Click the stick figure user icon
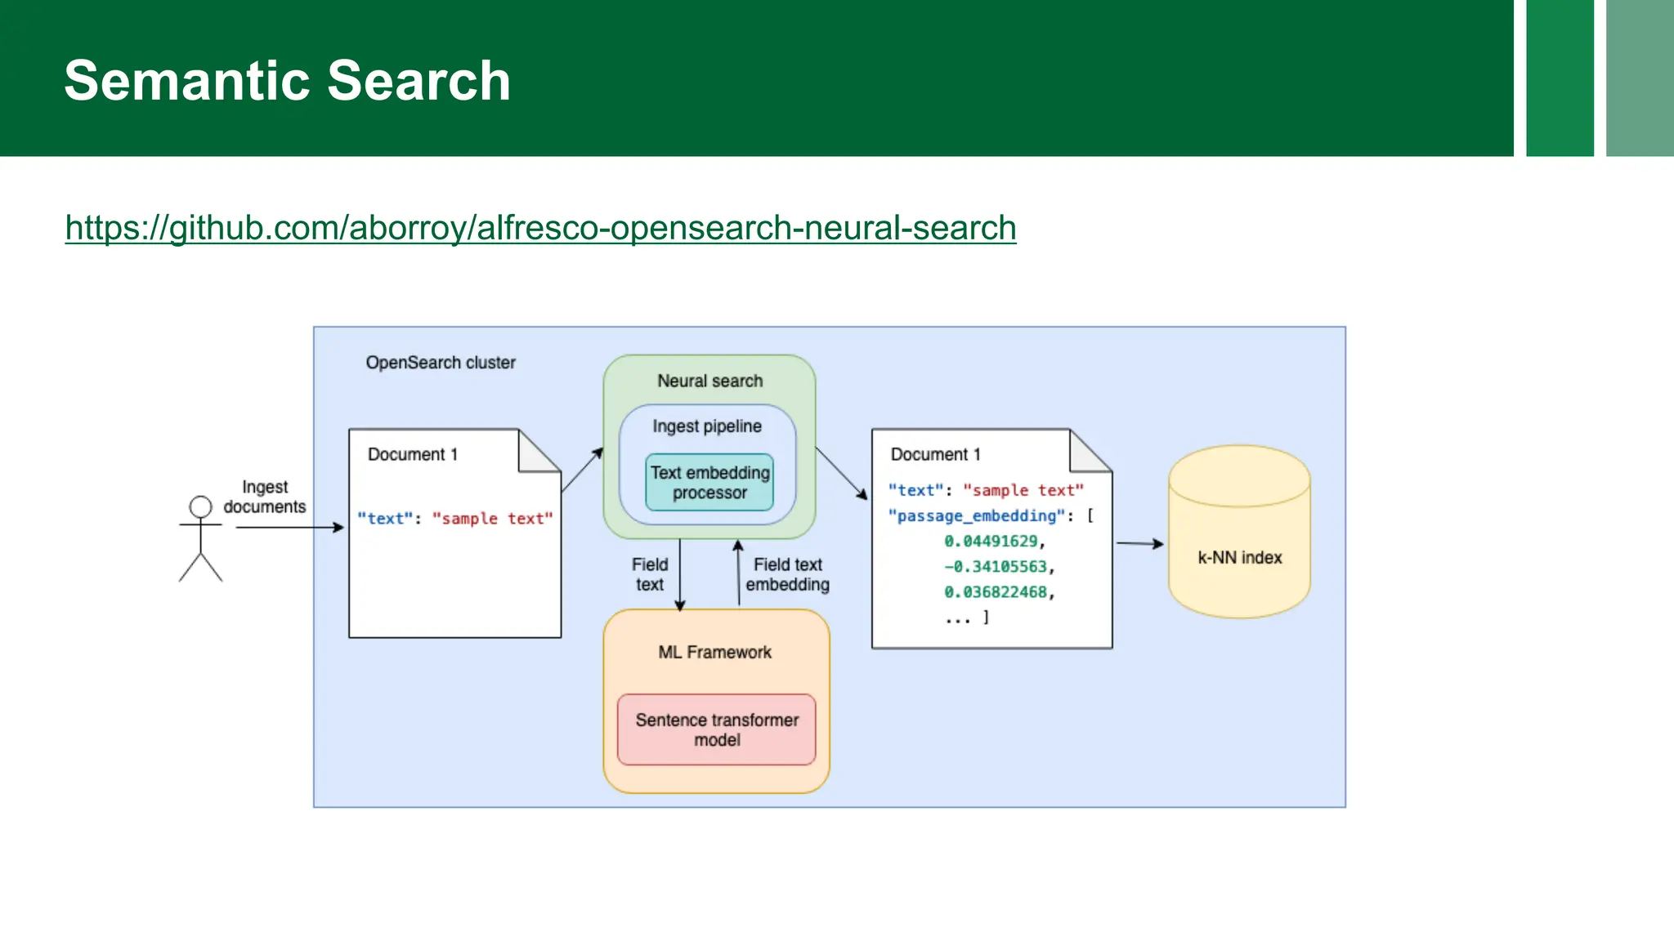This screenshot has height=941, width=1674. click(200, 537)
